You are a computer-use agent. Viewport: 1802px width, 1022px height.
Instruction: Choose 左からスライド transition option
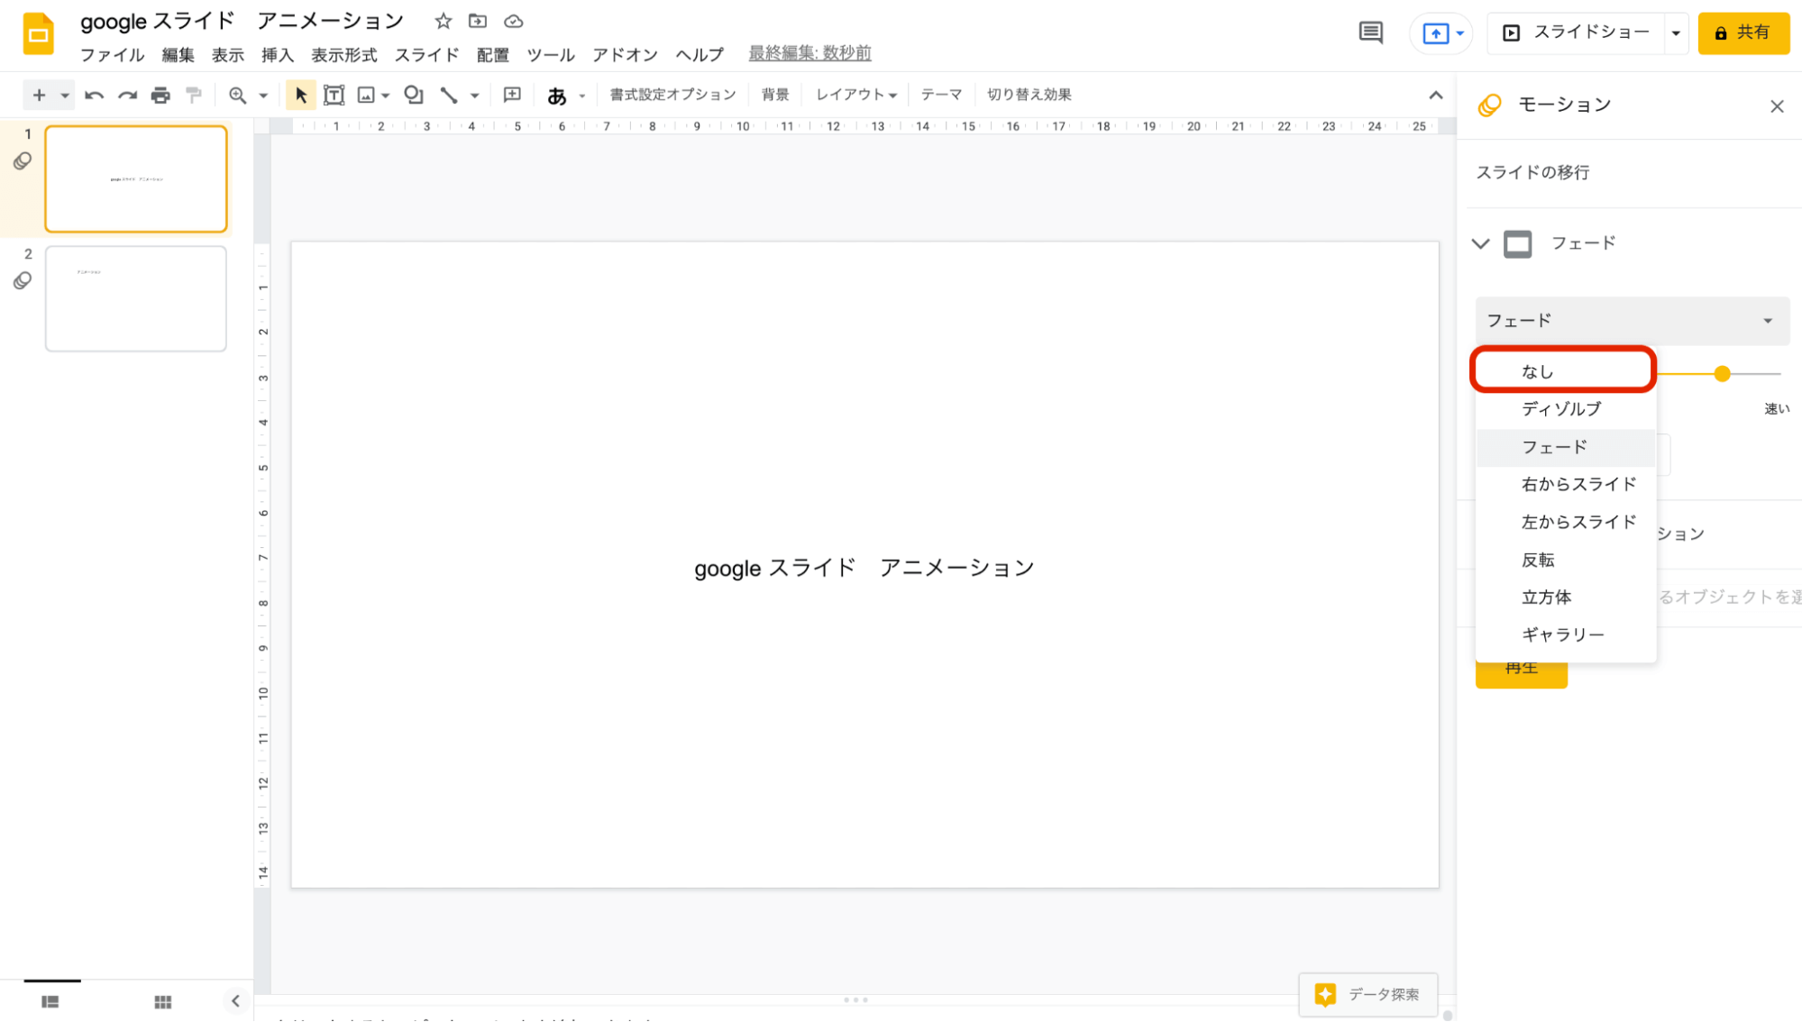[1565, 522]
